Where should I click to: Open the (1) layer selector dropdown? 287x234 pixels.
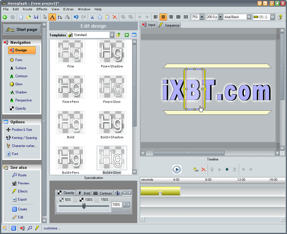point(272,17)
